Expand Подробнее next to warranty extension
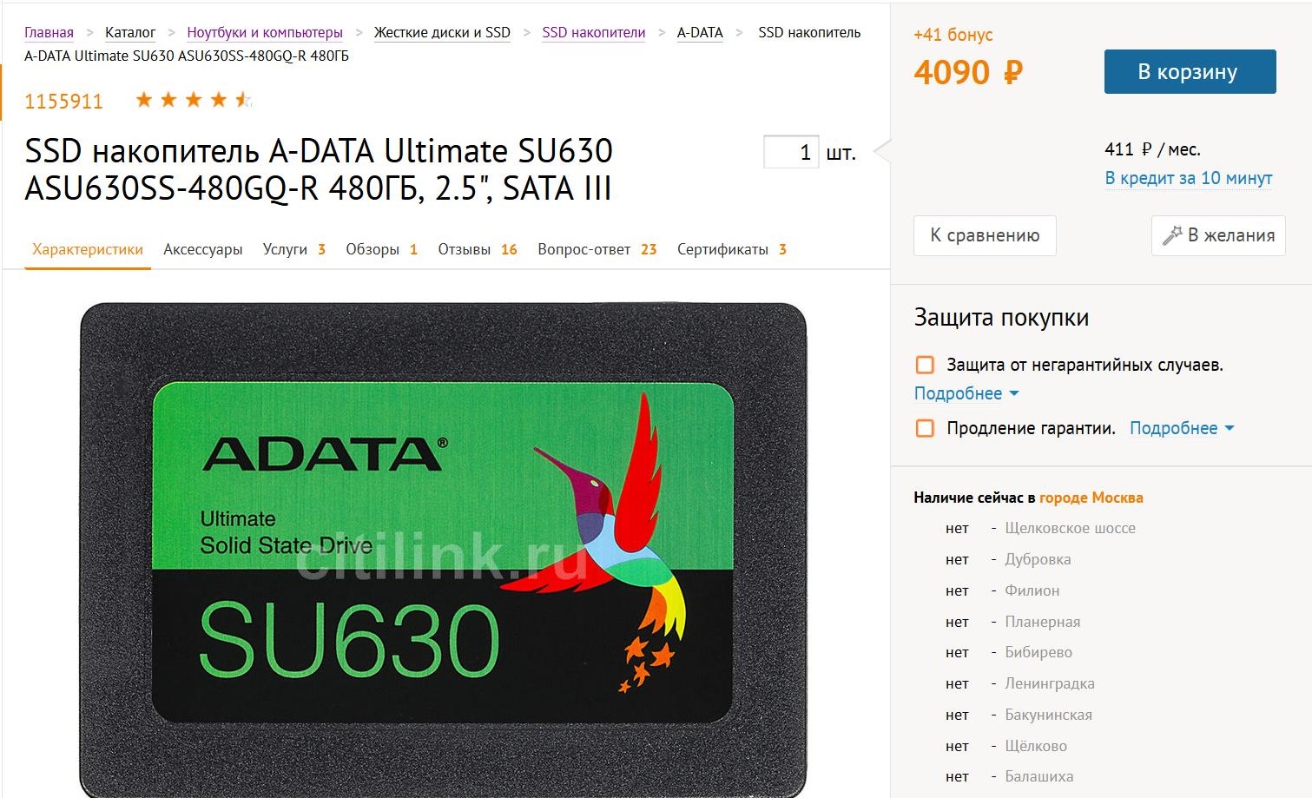Screen dimensions: 1312x798 point(1181,428)
